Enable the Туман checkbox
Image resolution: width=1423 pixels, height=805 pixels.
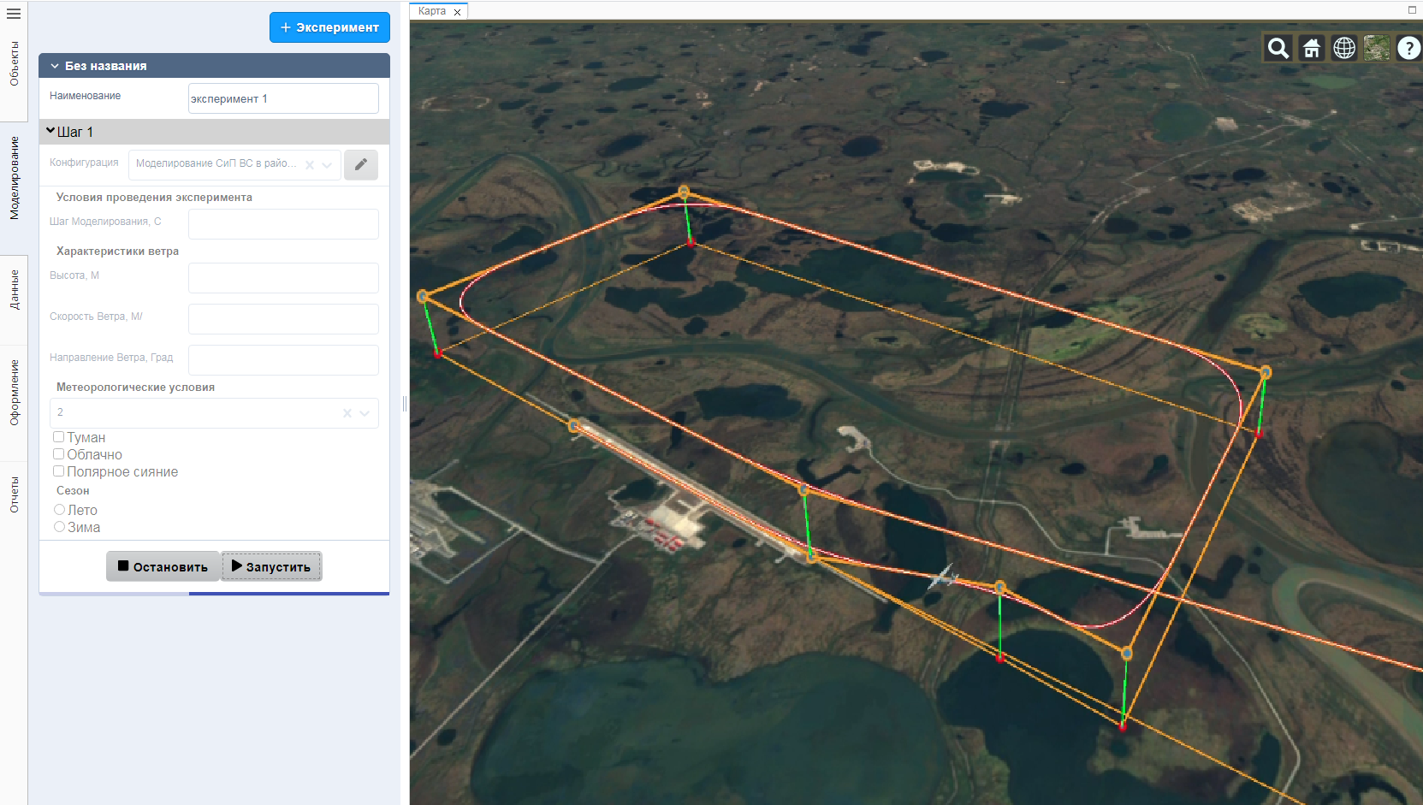(59, 437)
